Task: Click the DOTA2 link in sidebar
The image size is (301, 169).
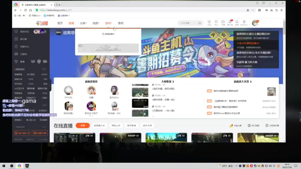Action: [44, 74]
